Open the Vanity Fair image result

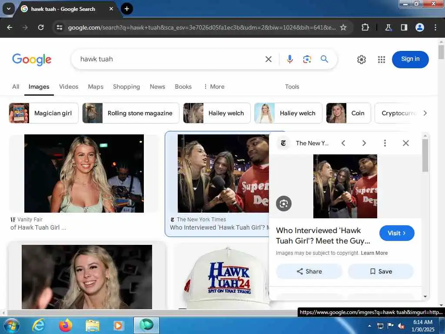click(x=84, y=174)
